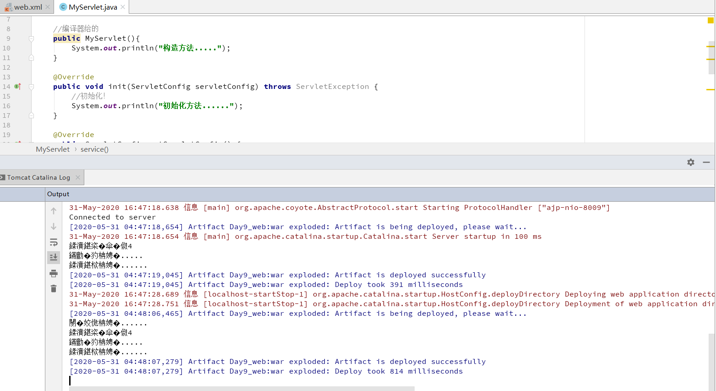Click the ajp-nio-8009 ProtocolHandler log line
The height and width of the screenshot is (391, 716).
(x=339, y=208)
